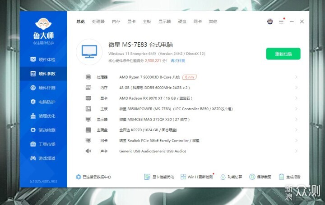325x205 pixels.
Task: Expand the 网卡 row chevron
Action: pyautogui.click(x=297, y=140)
